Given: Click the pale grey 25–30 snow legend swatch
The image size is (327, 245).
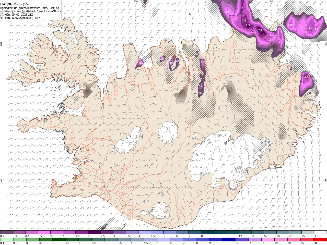Looking at the screenshot, I should (307, 232).
